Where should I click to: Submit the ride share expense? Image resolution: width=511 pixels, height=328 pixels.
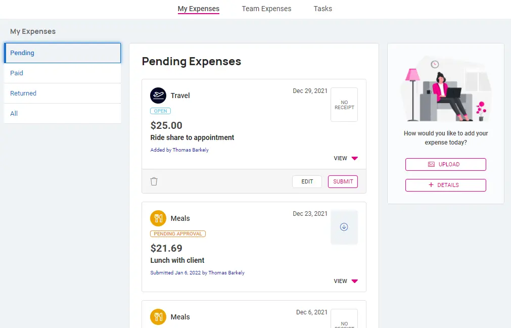[x=343, y=181]
